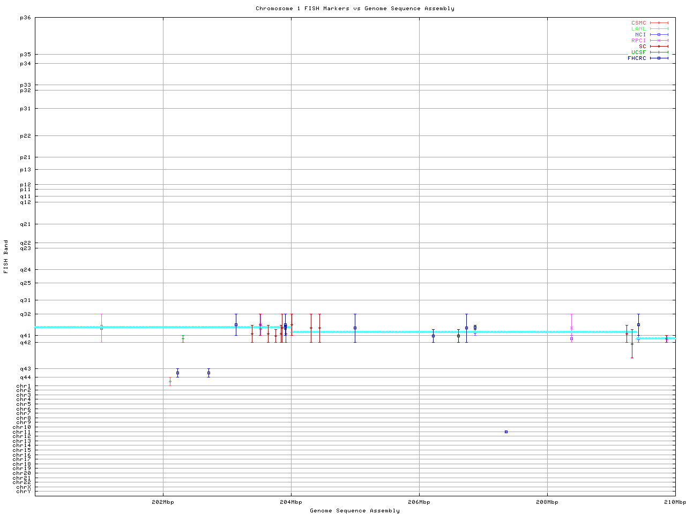This screenshot has height=514, width=686.
Task: Click the FISH Band y-axis title
Action: click(6, 256)
